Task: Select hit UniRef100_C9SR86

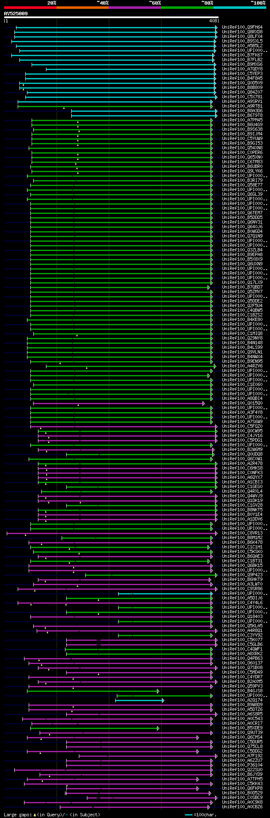Action: click(x=242, y=589)
